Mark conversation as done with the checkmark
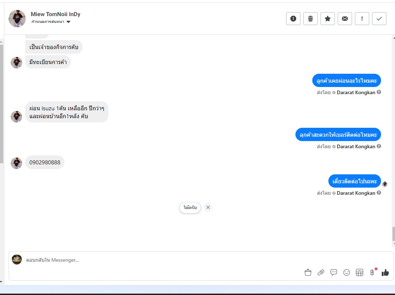This screenshot has width=395, height=295. pyautogui.click(x=379, y=19)
